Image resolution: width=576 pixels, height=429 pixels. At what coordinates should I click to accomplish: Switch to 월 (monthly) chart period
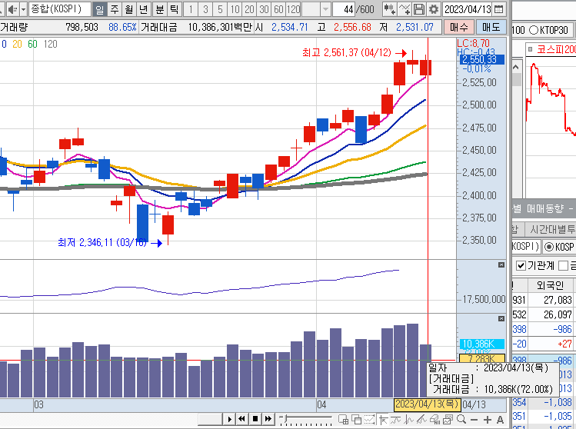[x=128, y=9]
